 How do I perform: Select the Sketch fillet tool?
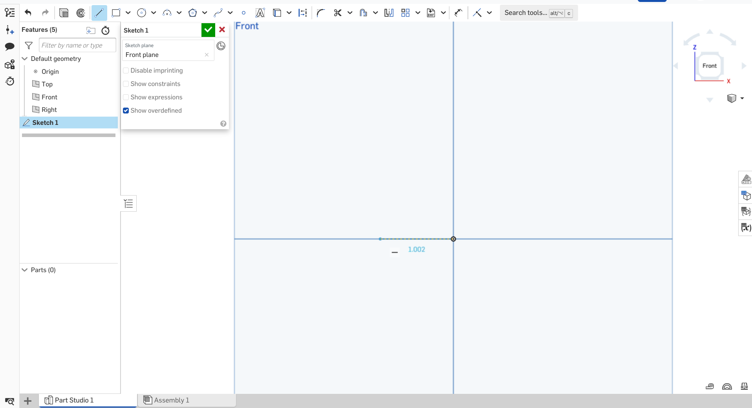pos(321,13)
